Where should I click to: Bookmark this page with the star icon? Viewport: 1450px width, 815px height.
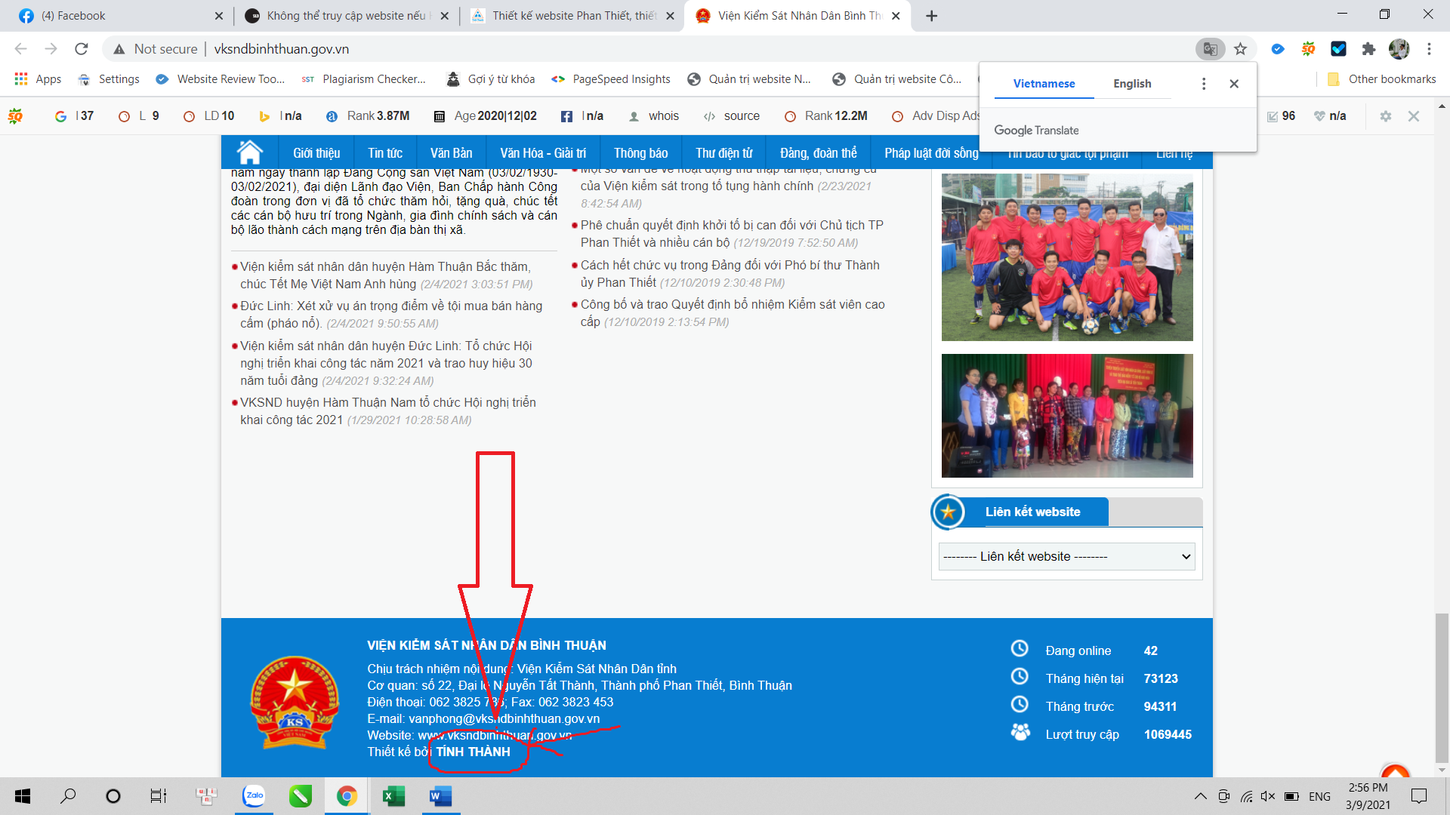(1240, 48)
